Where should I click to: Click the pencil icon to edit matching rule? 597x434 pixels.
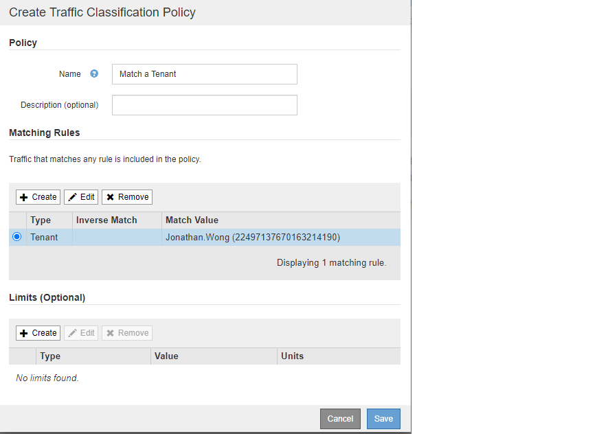72,197
